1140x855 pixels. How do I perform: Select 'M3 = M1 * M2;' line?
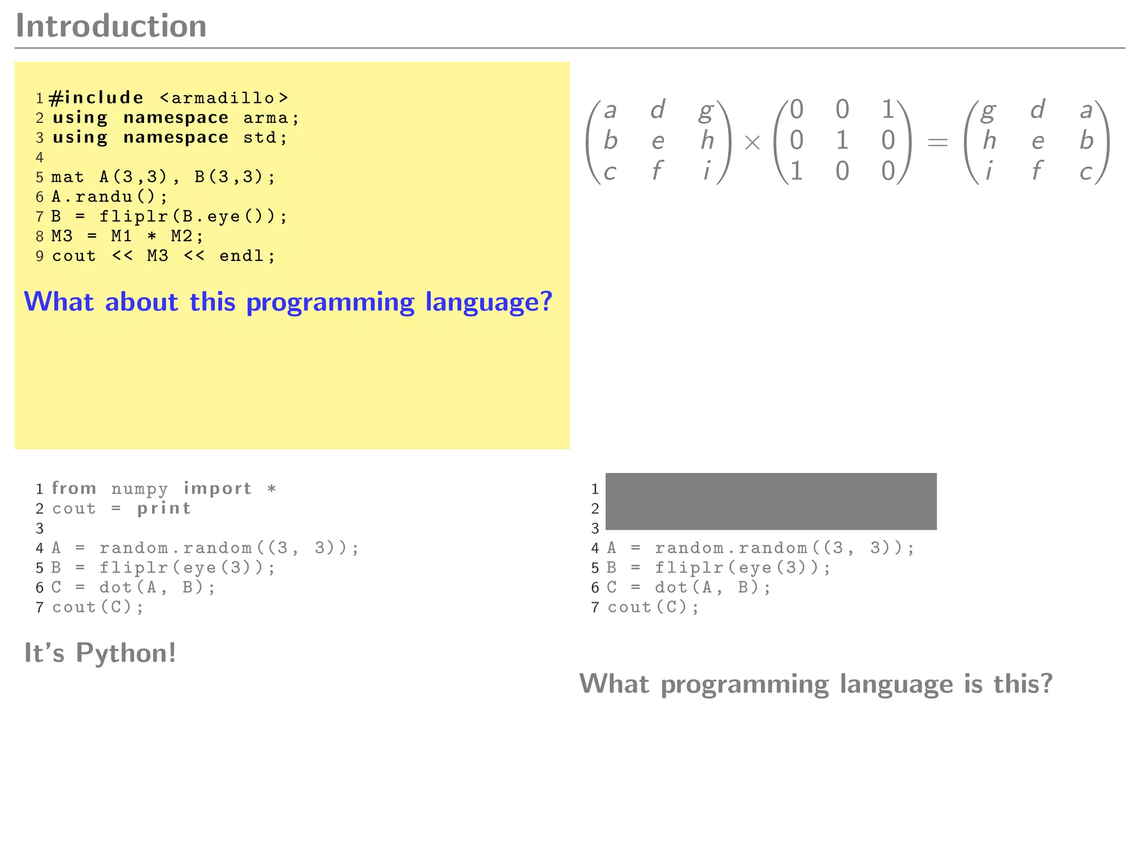(x=127, y=236)
